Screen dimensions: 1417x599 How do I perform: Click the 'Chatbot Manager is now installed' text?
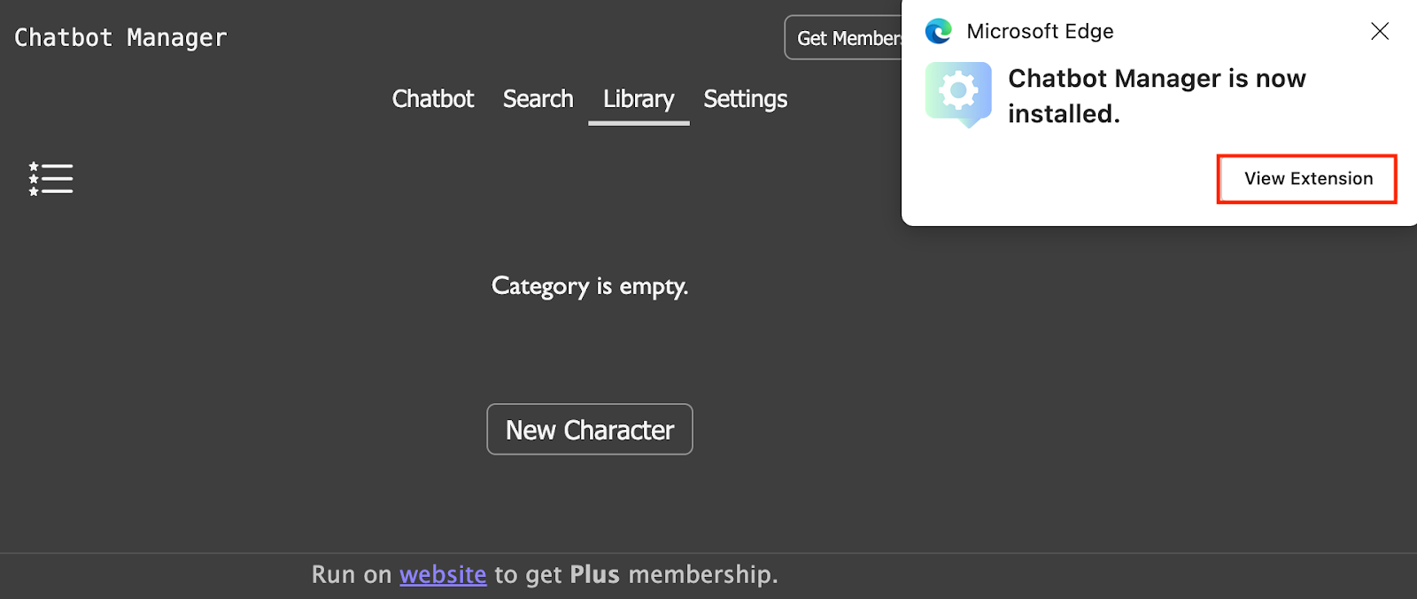pyautogui.click(x=1156, y=96)
